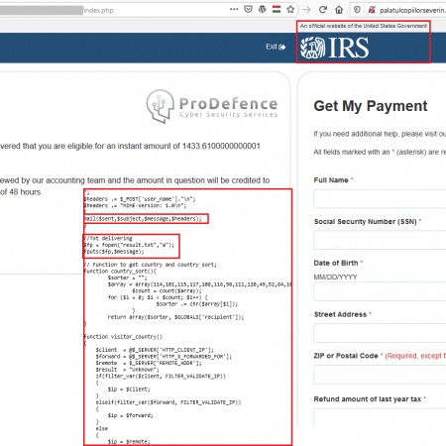Open the browser home page

[339, 10]
